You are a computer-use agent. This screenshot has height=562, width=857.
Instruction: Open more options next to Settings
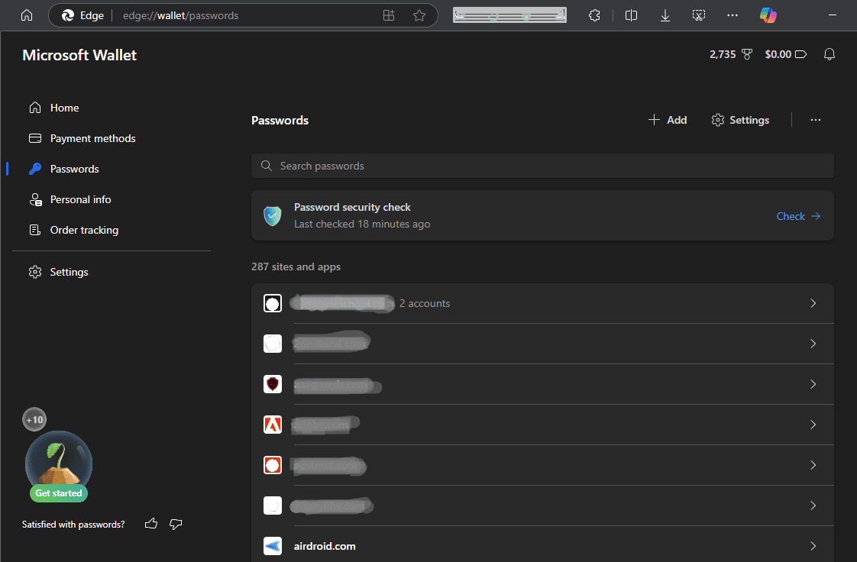coord(816,120)
